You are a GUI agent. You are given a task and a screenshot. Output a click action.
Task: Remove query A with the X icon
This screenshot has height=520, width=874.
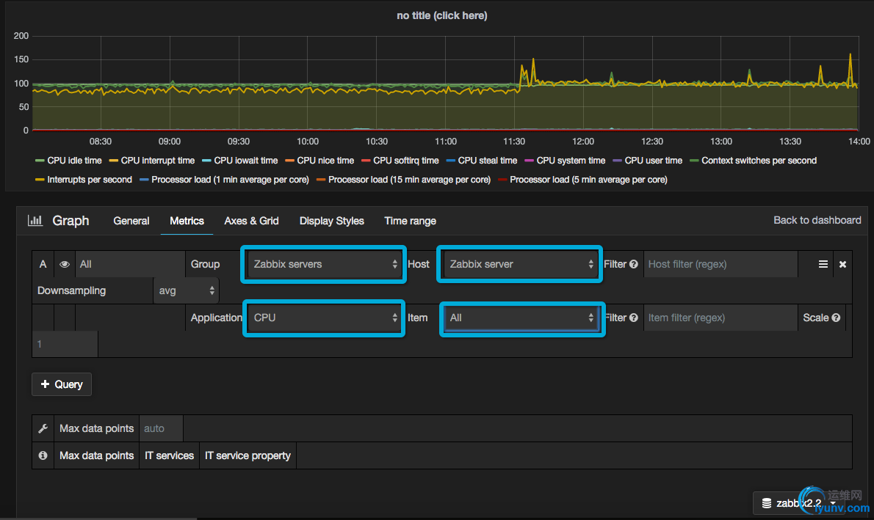click(843, 265)
